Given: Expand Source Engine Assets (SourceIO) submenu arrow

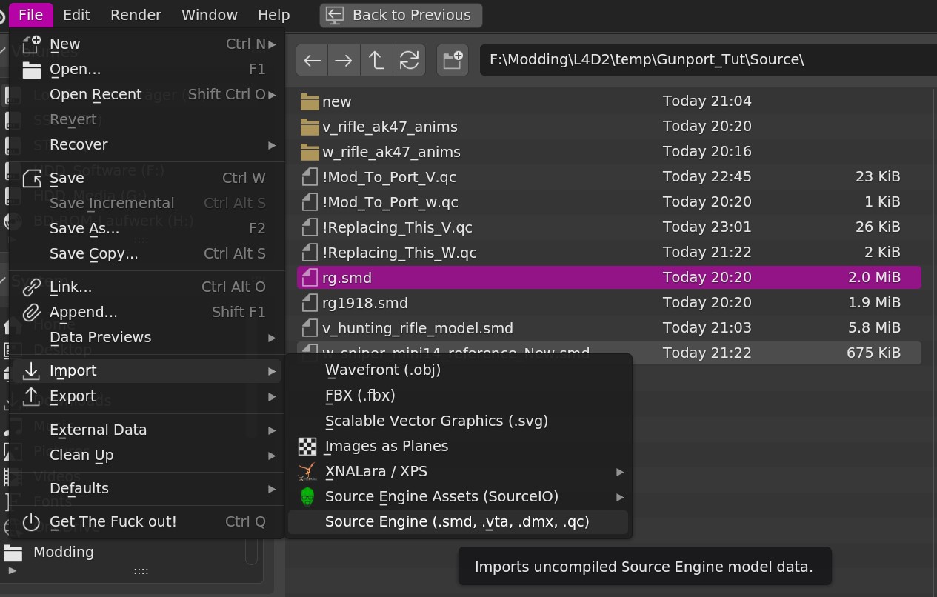Looking at the screenshot, I should point(620,497).
